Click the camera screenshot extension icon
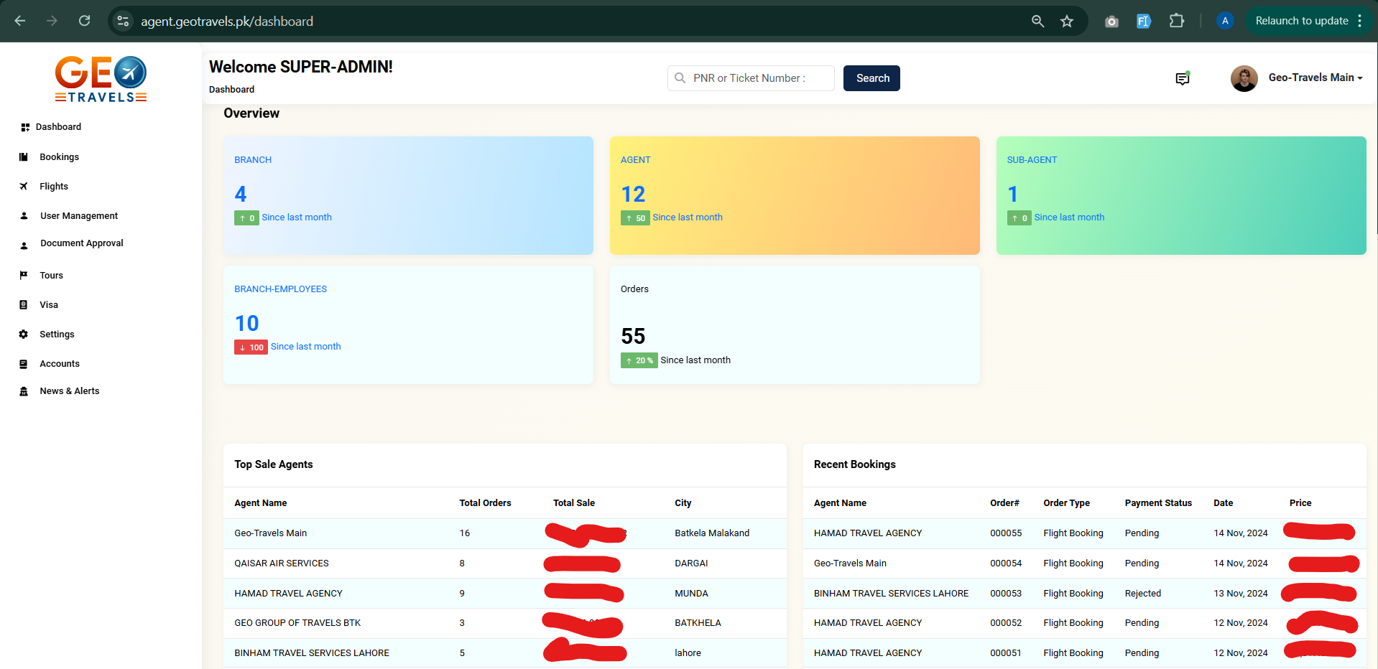The image size is (1378, 669). pos(1111,22)
